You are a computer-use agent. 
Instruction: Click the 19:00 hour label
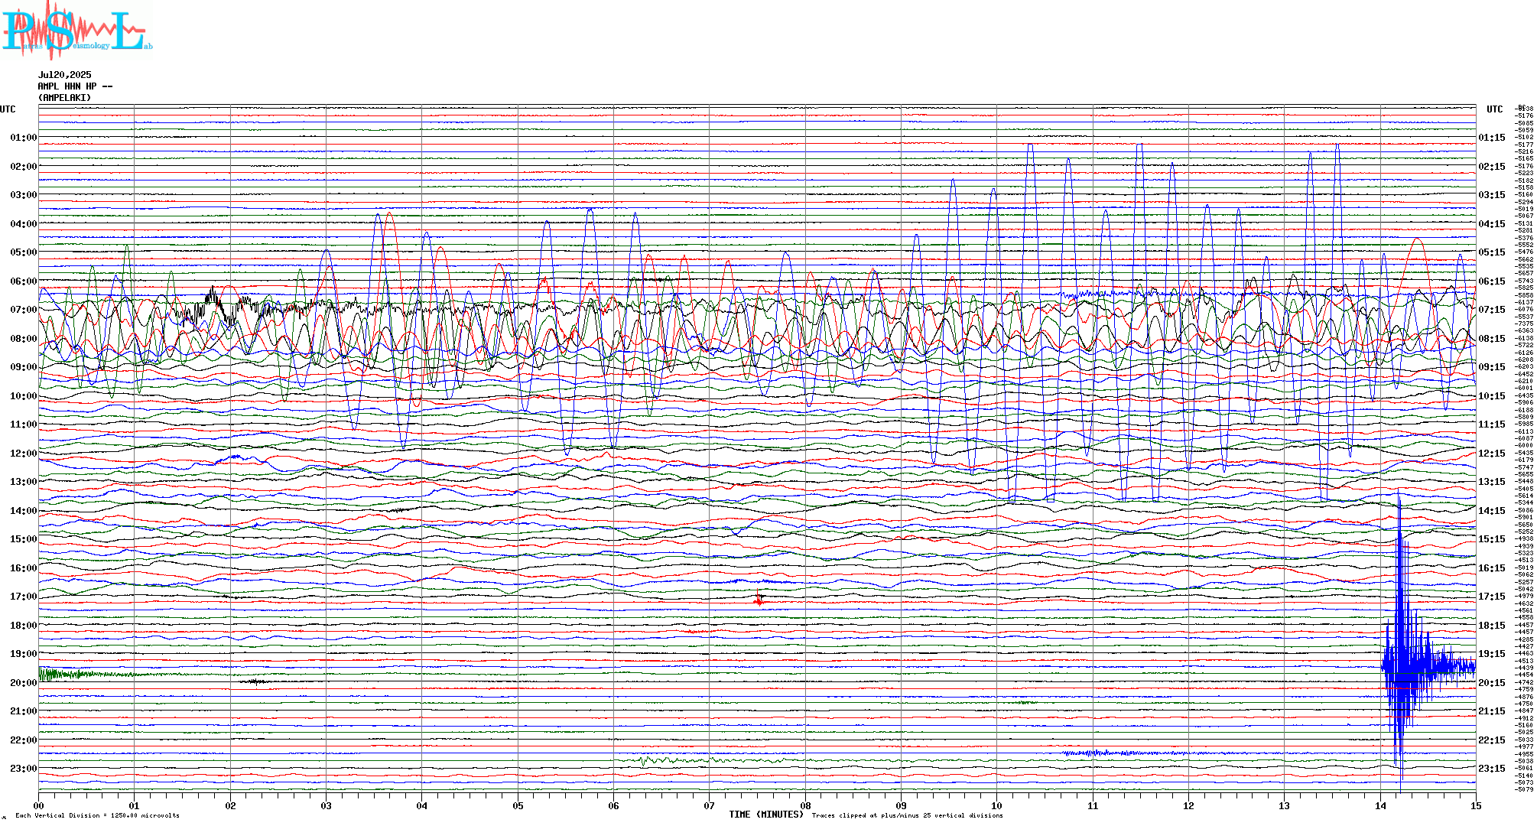point(24,654)
